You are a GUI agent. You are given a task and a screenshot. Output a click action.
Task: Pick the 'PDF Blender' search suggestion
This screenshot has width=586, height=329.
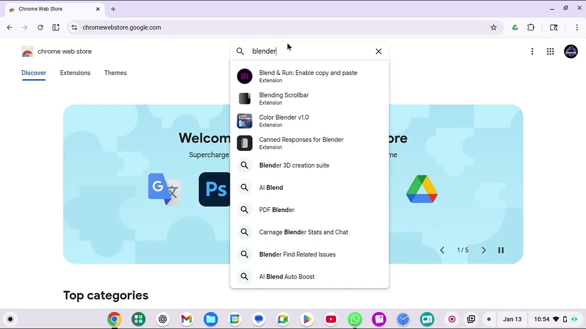click(x=309, y=210)
